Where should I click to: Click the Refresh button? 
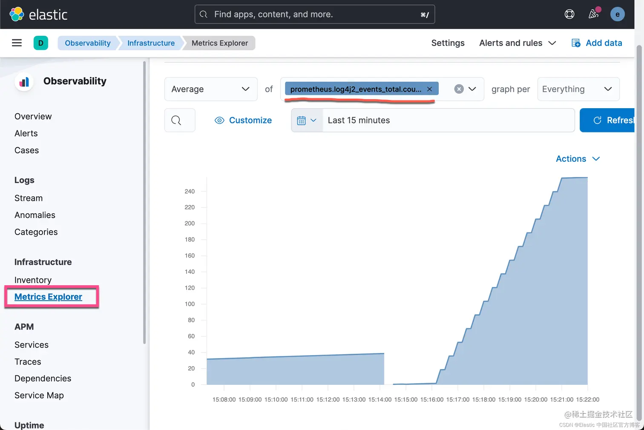tap(607, 120)
